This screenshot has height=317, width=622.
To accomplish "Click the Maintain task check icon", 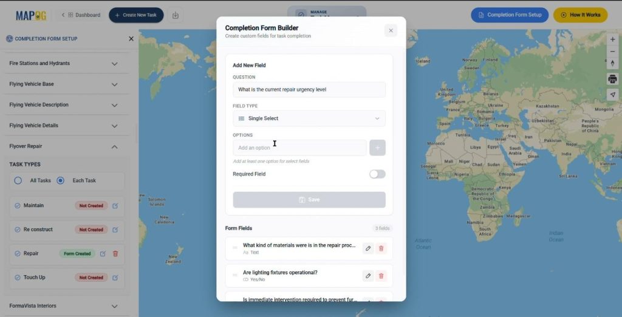I will [18, 205].
